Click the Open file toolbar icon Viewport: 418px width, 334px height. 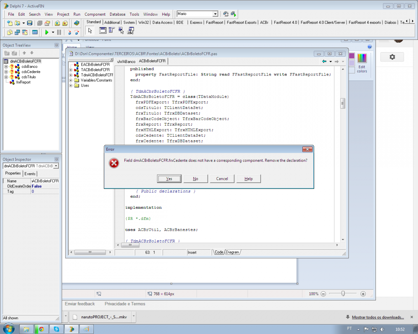[17, 23]
